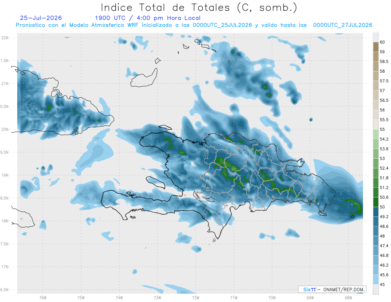Click the '46.2' legend value

pos(384,265)
